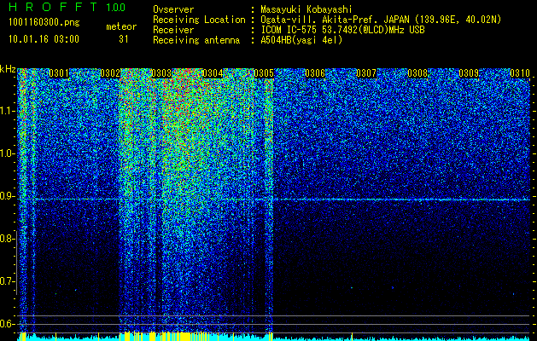Click the 0.9 frequency axis label
This screenshot has height=341, width=537.
pyautogui.click(x=7, y=196)
